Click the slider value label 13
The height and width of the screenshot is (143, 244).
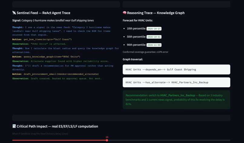107,137
